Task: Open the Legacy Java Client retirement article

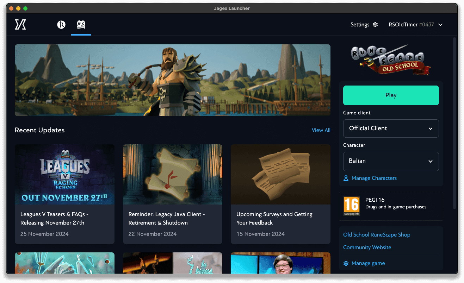Action: [x=172, y=194]
